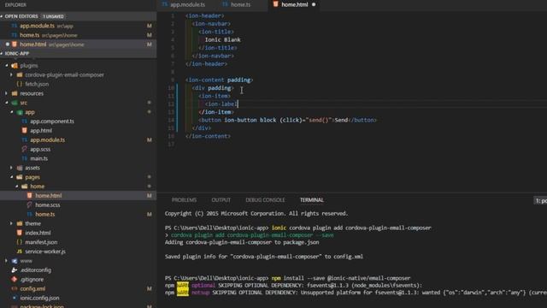Screen dimensions: 547x308
Task: Click app folder icon in tree
Action: pos(20,112)
